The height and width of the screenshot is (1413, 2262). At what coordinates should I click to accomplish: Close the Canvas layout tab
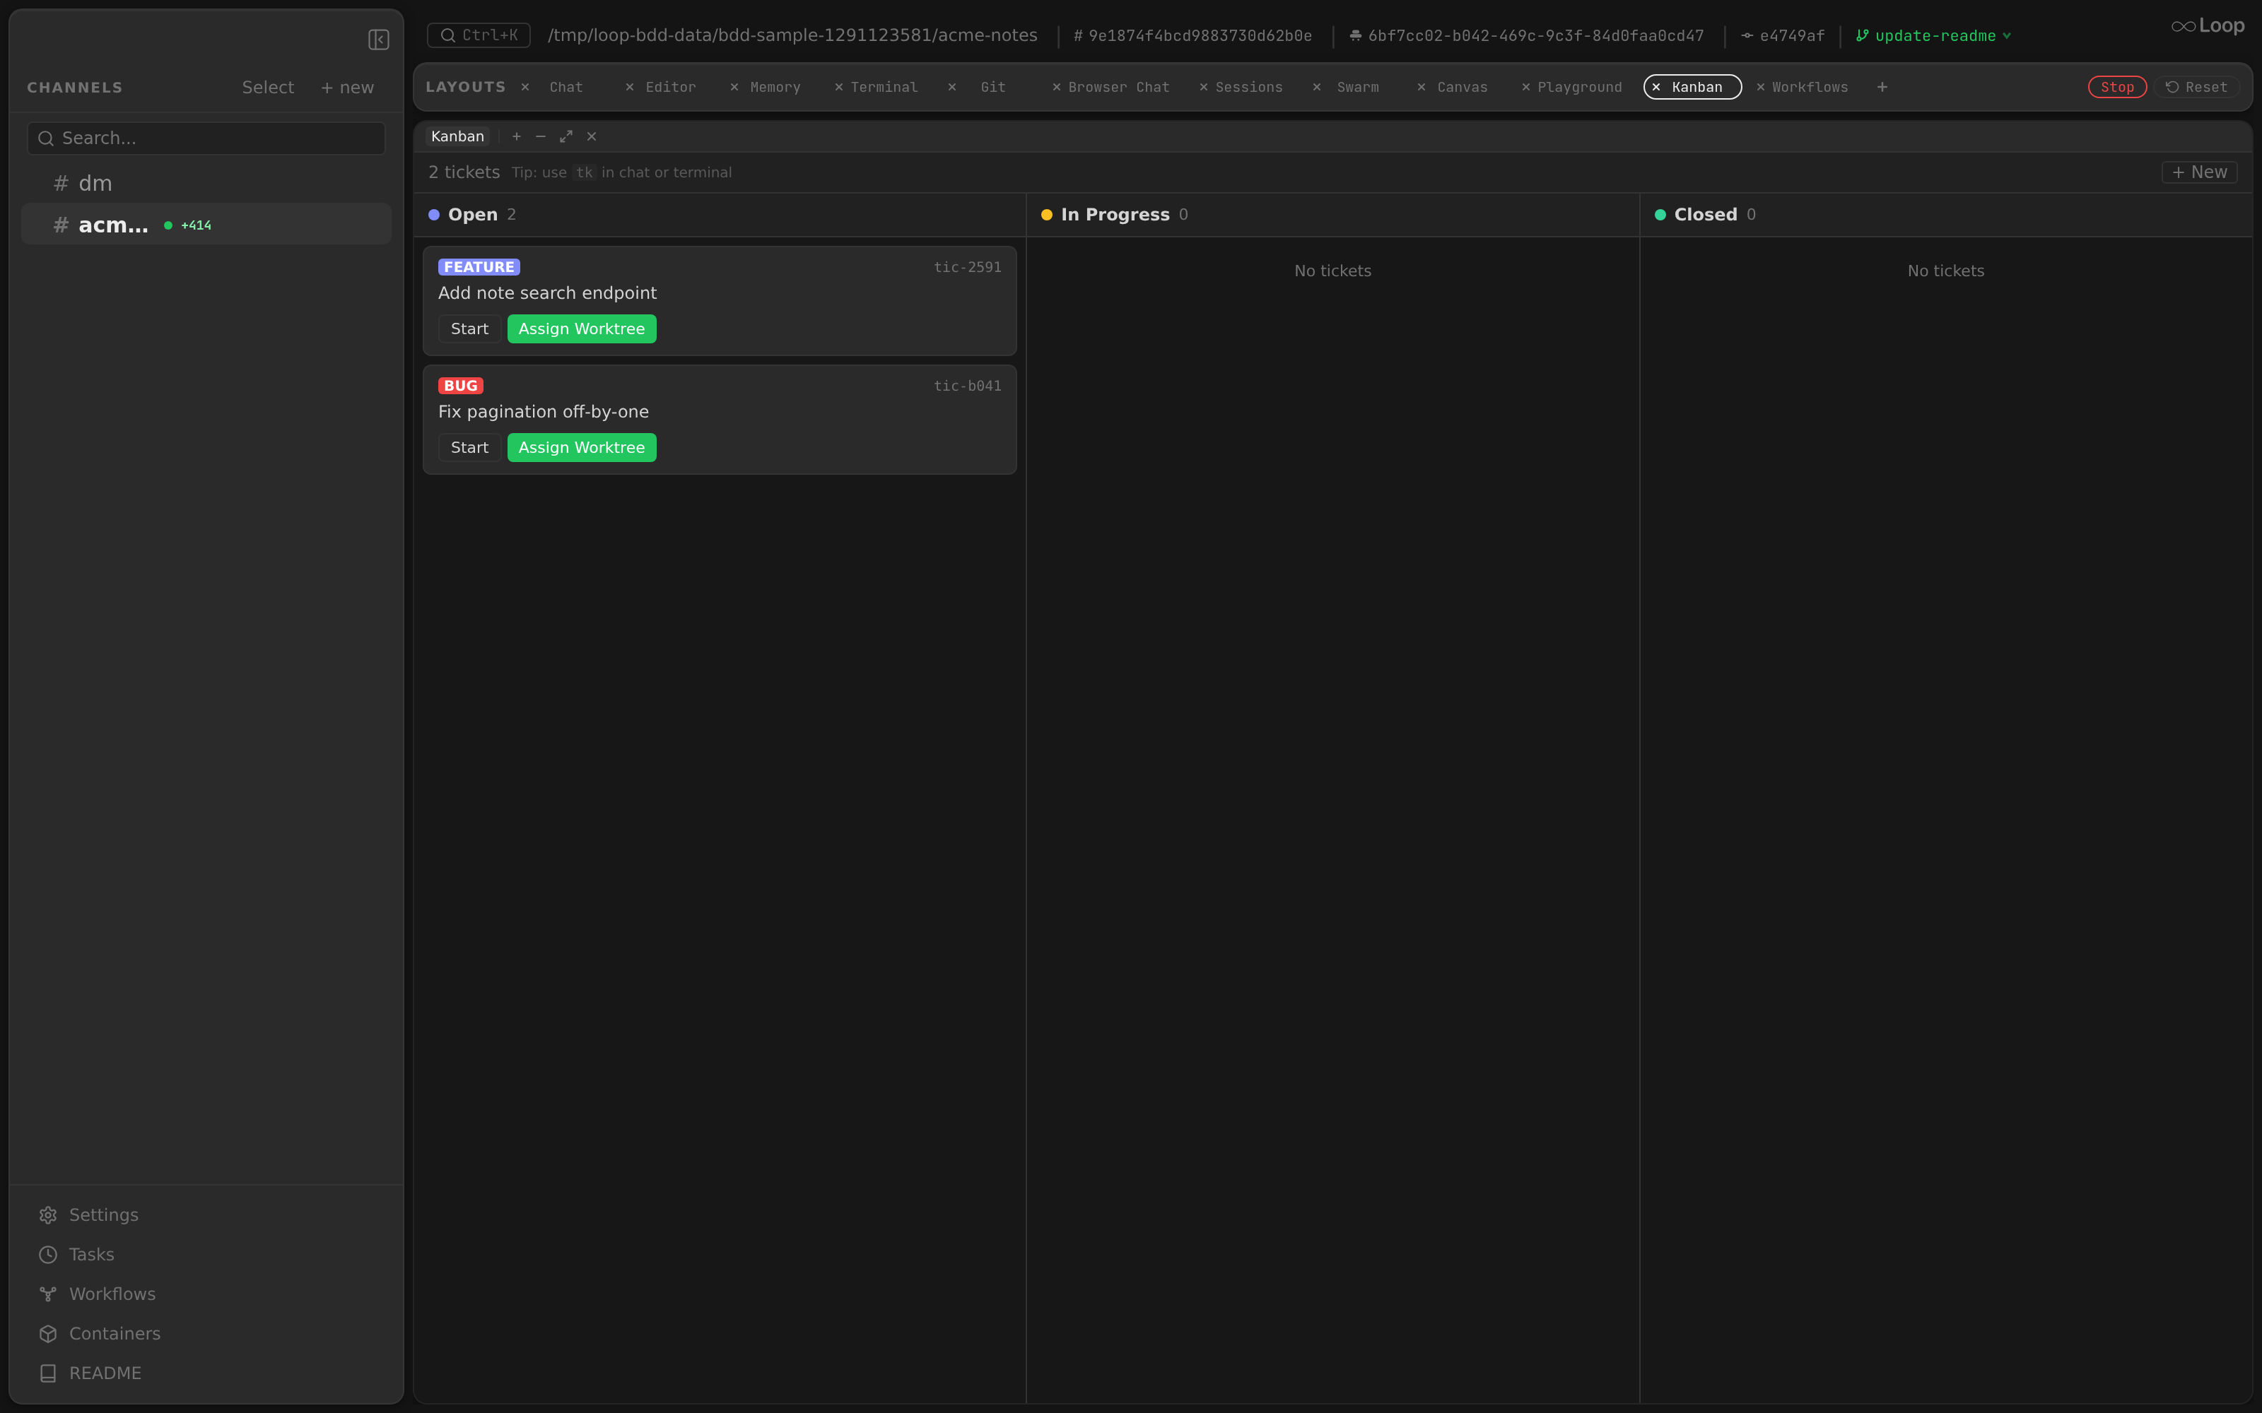tap(1422, 87)
